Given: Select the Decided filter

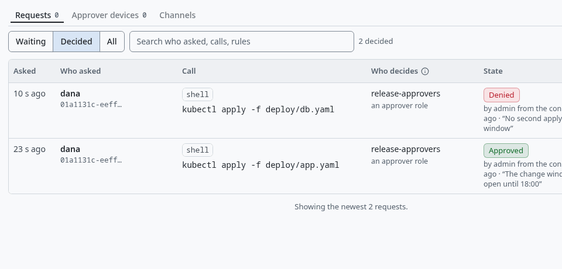Looking at the screenshot, I should point(76,42).
